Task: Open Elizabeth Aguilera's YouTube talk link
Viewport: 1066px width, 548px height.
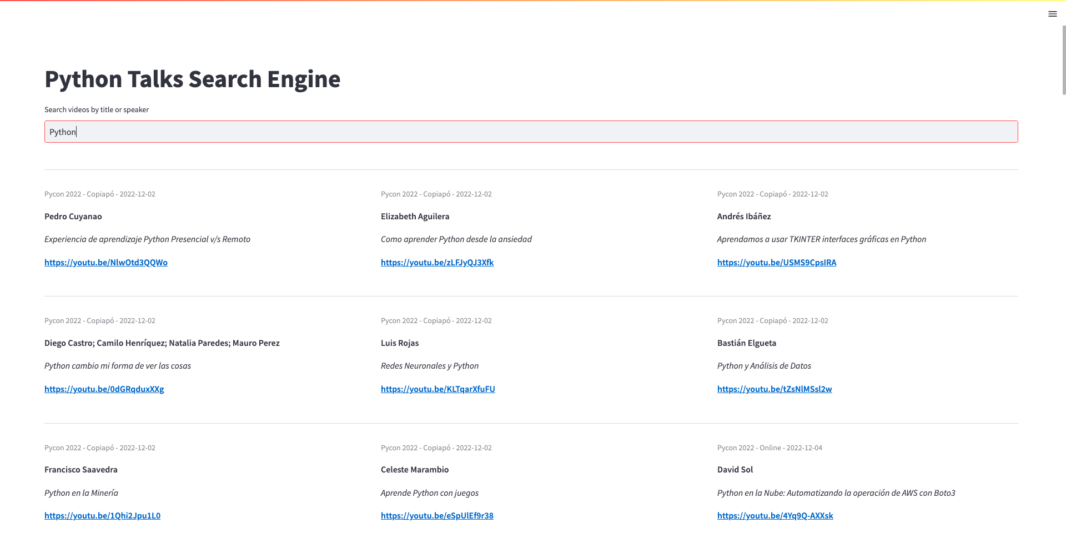Action: (x=437, y=263)
